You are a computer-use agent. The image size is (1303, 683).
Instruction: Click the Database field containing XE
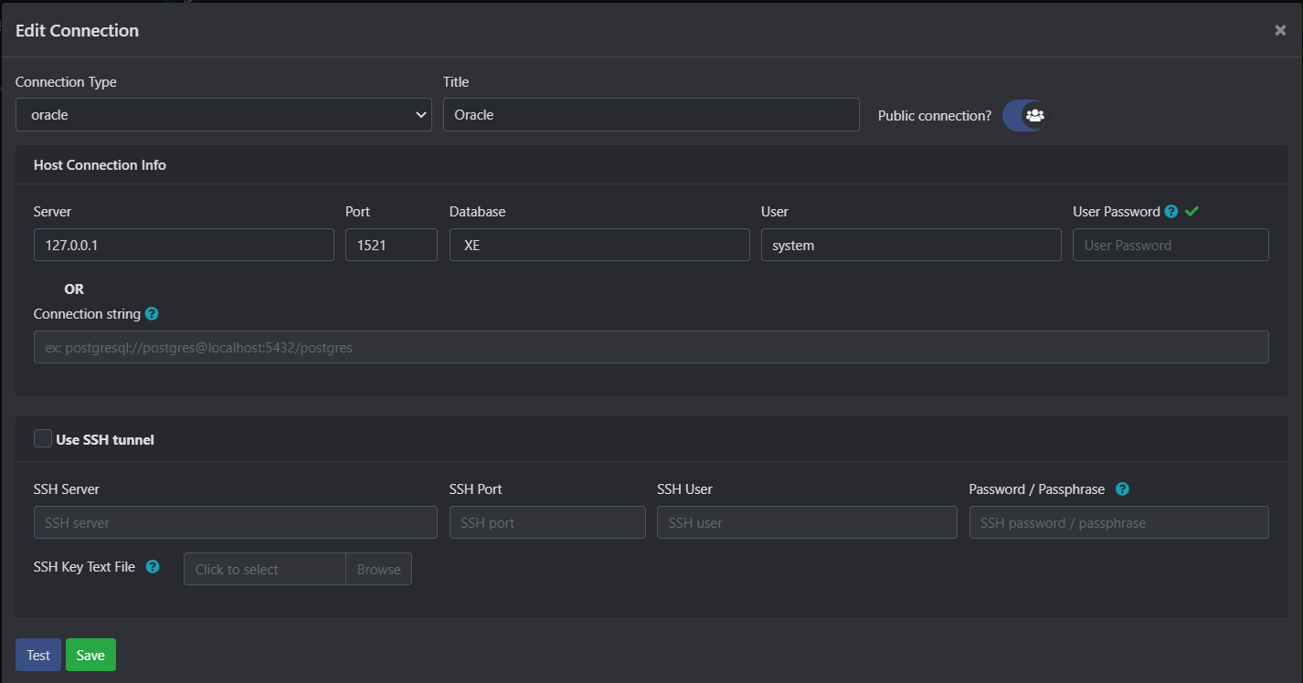point(599,245)
